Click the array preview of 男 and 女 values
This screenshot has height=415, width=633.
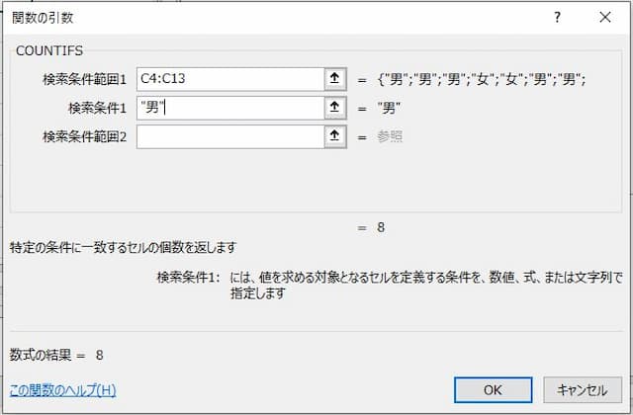pos(482,79)
